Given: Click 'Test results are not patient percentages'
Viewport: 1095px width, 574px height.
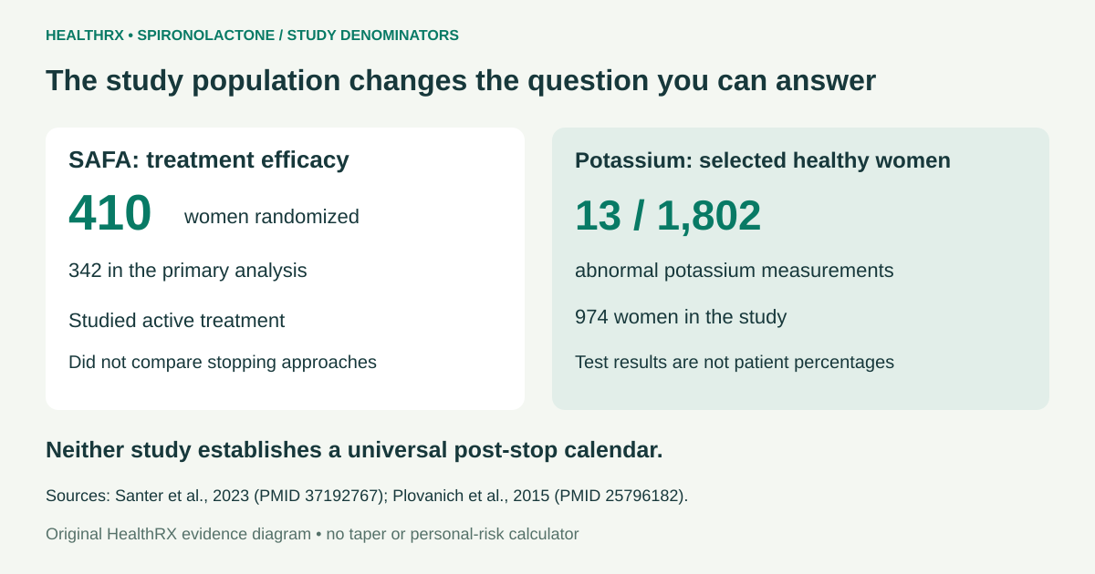Looking at the screenshot, I should [735, 362].
